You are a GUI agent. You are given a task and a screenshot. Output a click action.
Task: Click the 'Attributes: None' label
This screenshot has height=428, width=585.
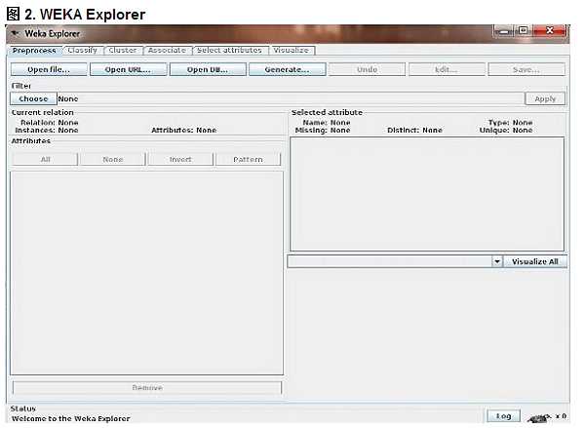(184, 130)
